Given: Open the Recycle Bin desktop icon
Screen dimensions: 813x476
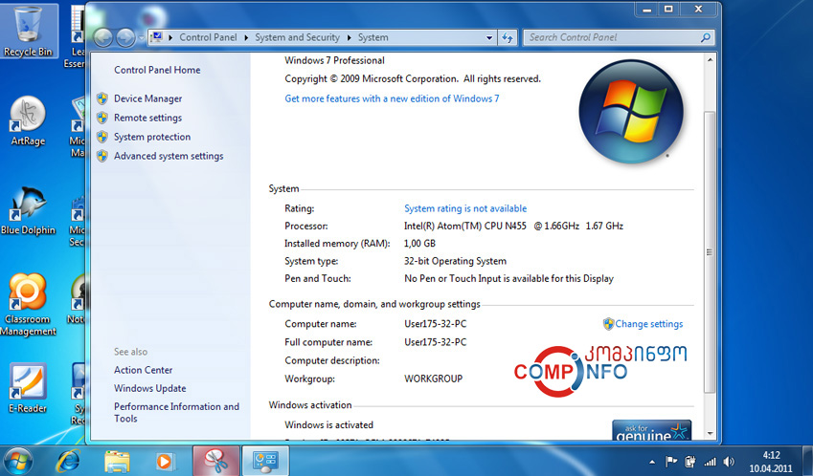Looking at the screenshot, I should coord(28,30).
